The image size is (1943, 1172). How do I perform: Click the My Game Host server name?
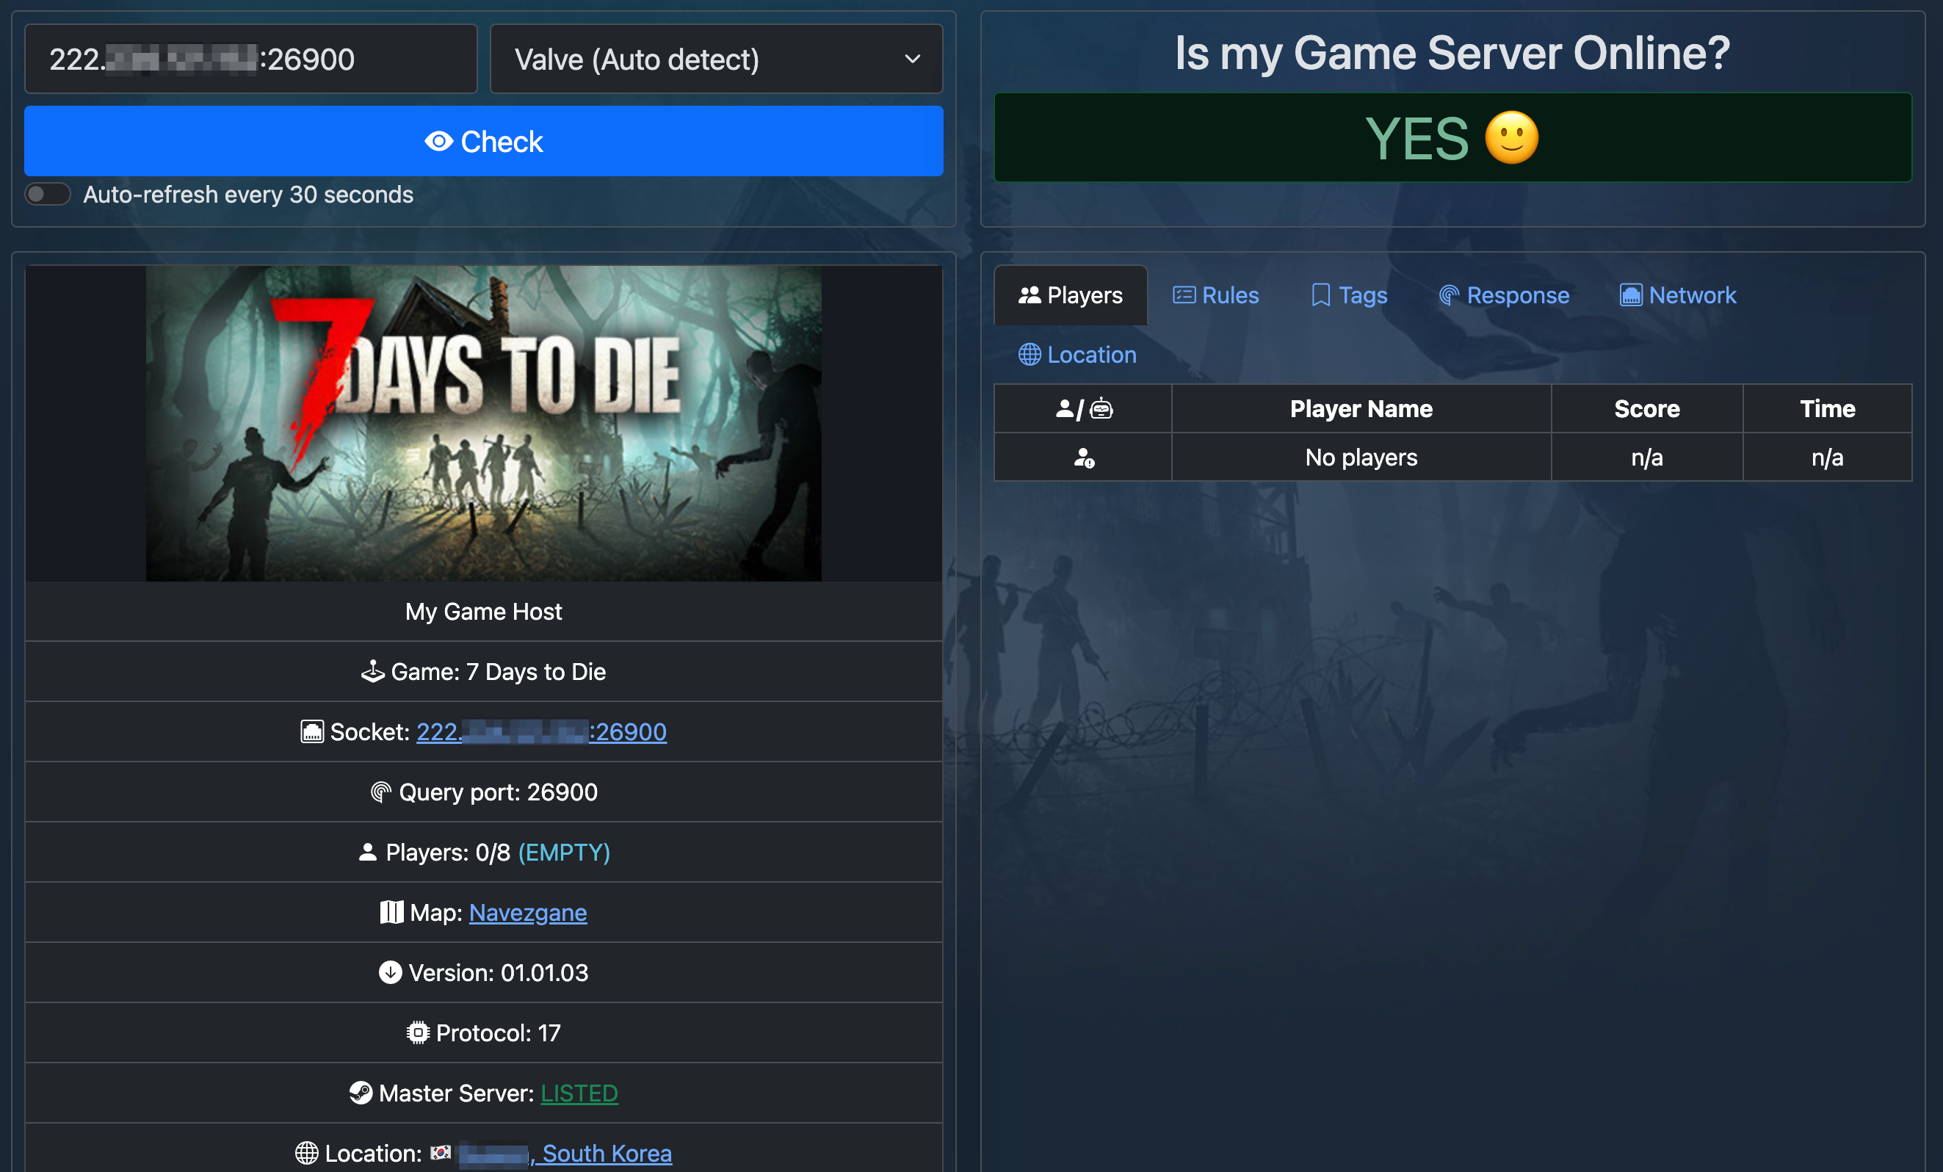tap(483, 611)
